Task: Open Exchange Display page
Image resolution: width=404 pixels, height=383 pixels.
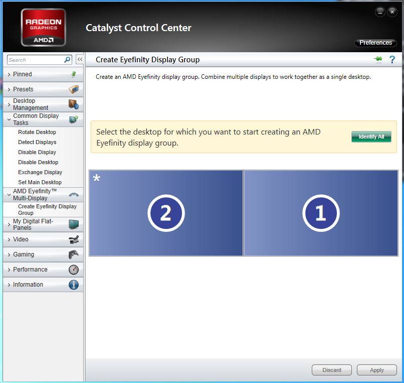Action: click(x=40, y=172)
